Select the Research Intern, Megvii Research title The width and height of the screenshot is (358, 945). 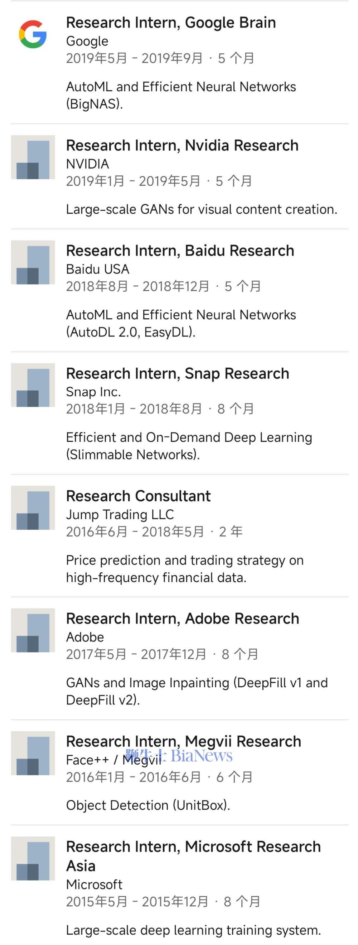pyautogui.click(x=183, y=741)
